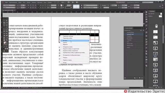Switch to the Страницы panel tab

[x=152, y=11]
